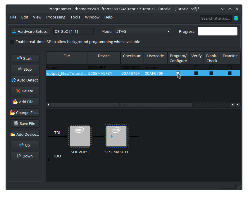The width and height of the screenshot is (248, 197).
Task: Open the Window menu
Action: (92, 17)
